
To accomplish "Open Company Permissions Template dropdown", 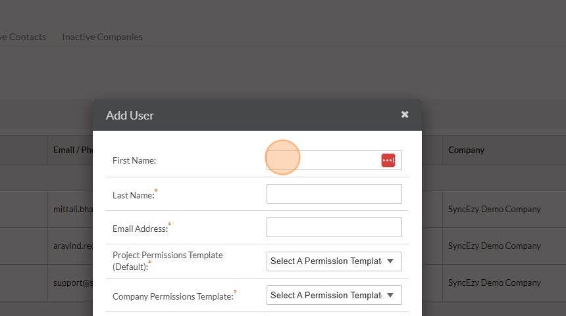I will [x=334, y=295].
